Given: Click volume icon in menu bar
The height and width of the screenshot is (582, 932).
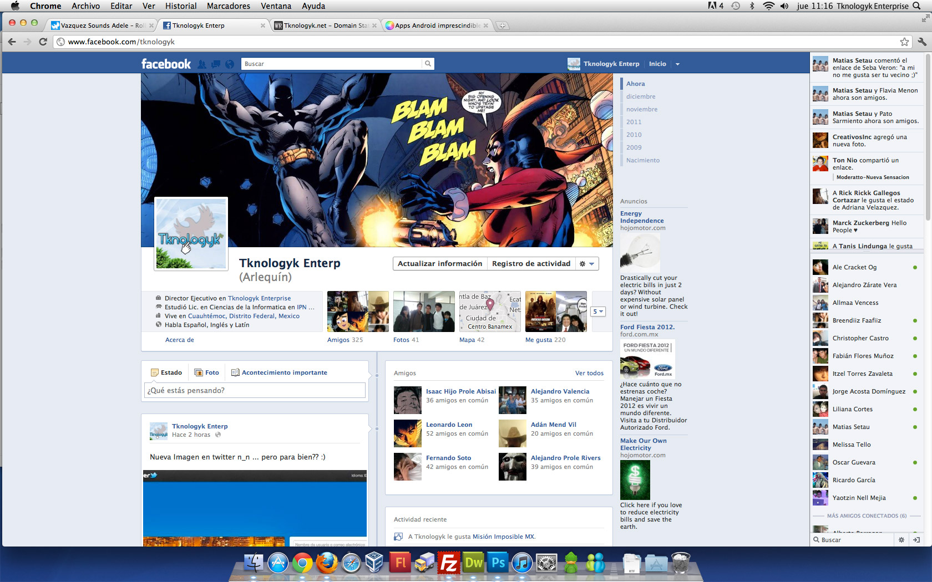Looking at the screenshot, I should [x=784, y=6].
